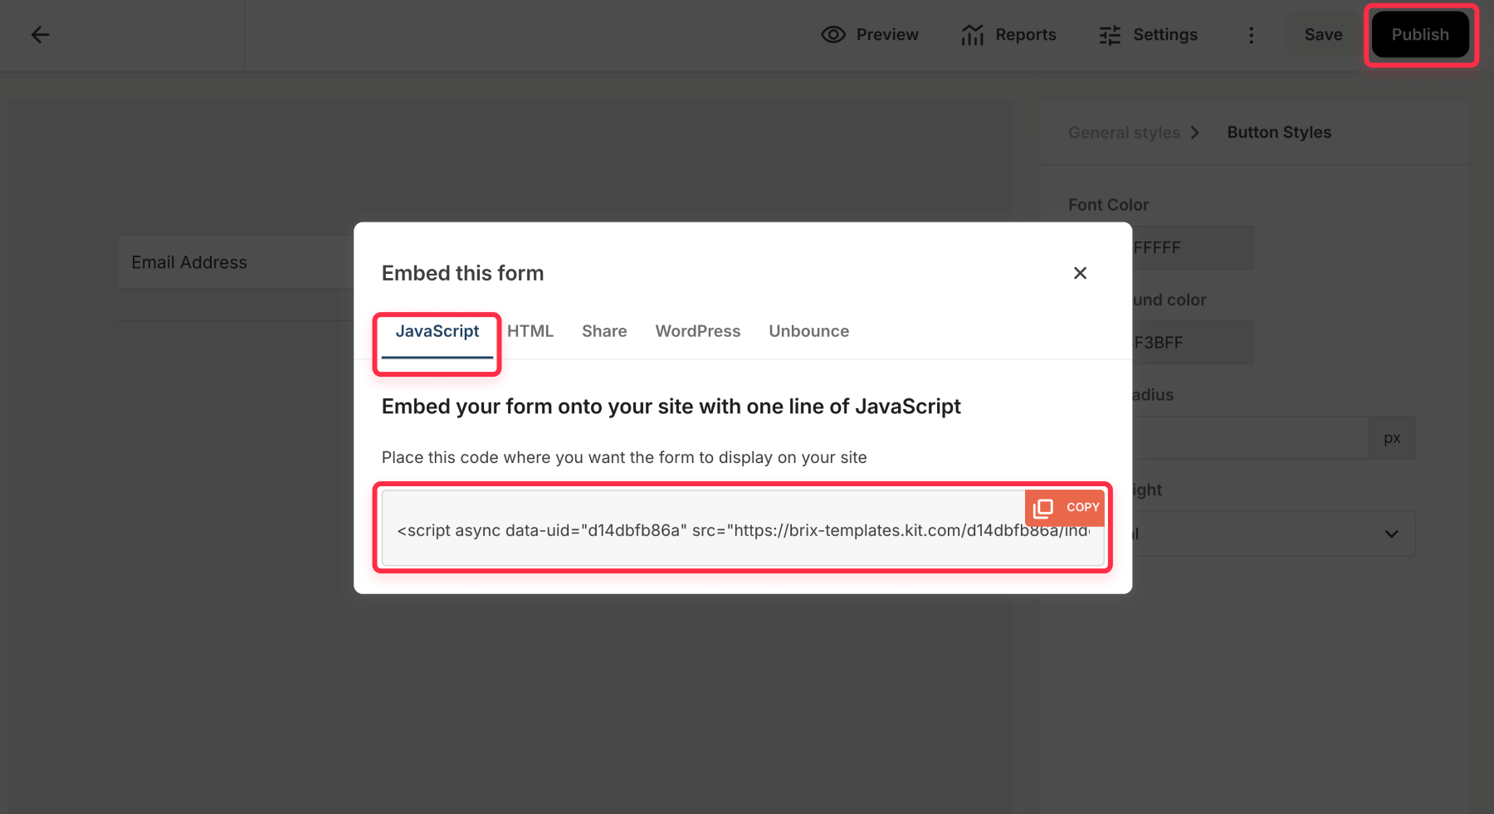Expand the Font weight dropdown
Viewport: 1494px width, 814px height.
[1274, 534]
